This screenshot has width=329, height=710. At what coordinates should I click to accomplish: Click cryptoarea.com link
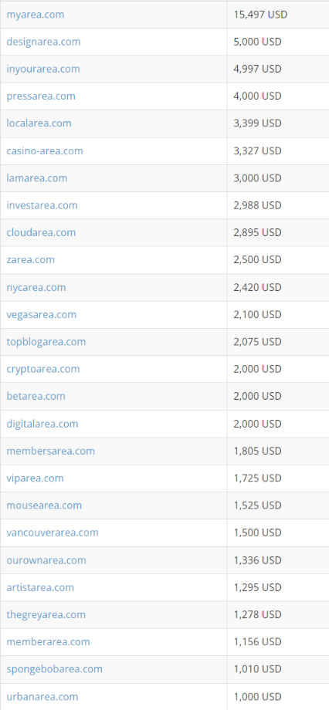pyautogui.click(x=43, y=369)
